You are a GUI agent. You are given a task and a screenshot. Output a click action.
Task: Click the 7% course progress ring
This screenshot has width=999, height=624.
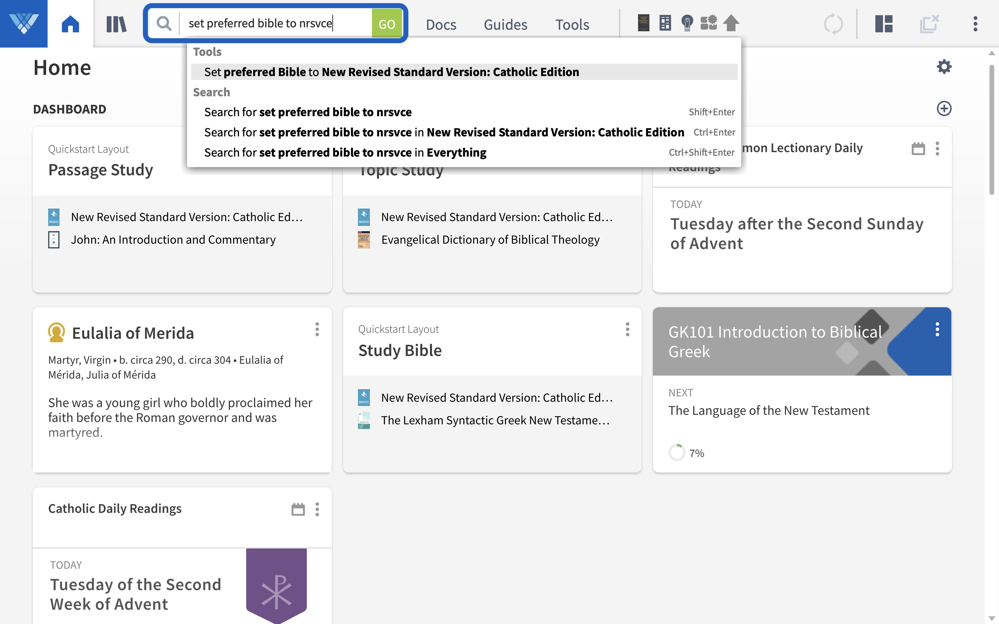click(x=677, y=453)
